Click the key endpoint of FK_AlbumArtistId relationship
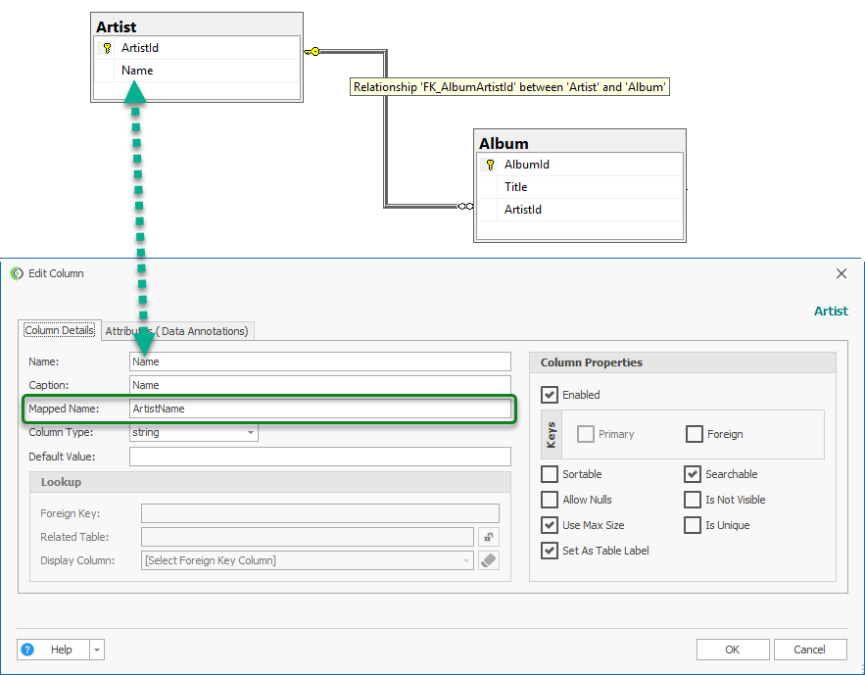This screenshot has height=675, width=865. pos(312,51)
